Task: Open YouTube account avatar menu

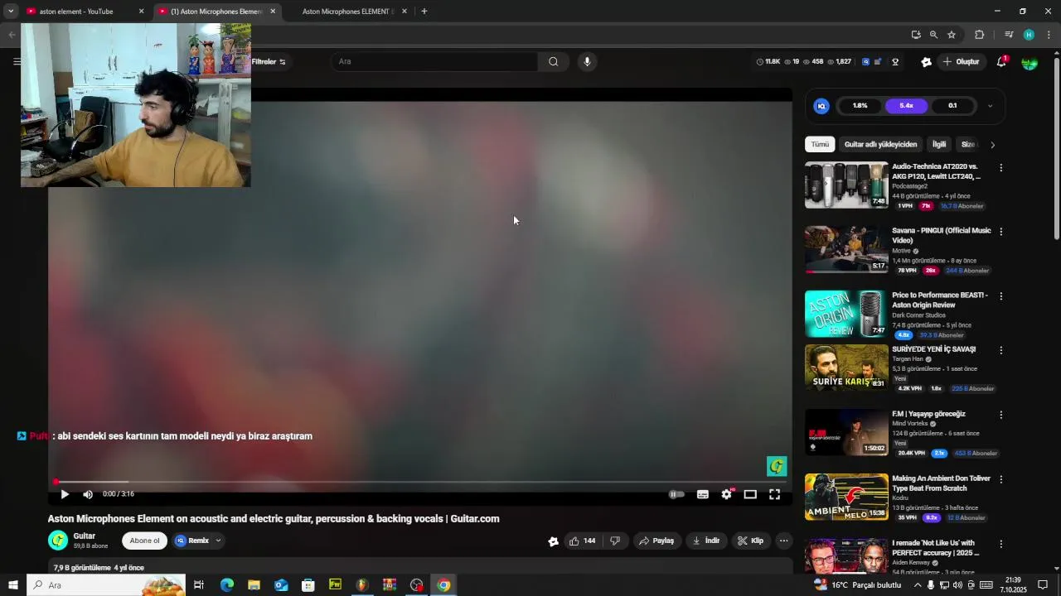Action: pyautogui.click(x=1030, y=62)
